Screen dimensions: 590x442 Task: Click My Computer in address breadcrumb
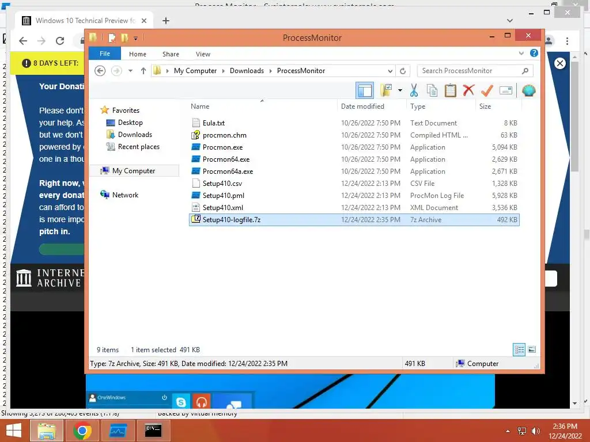[195, 71]
